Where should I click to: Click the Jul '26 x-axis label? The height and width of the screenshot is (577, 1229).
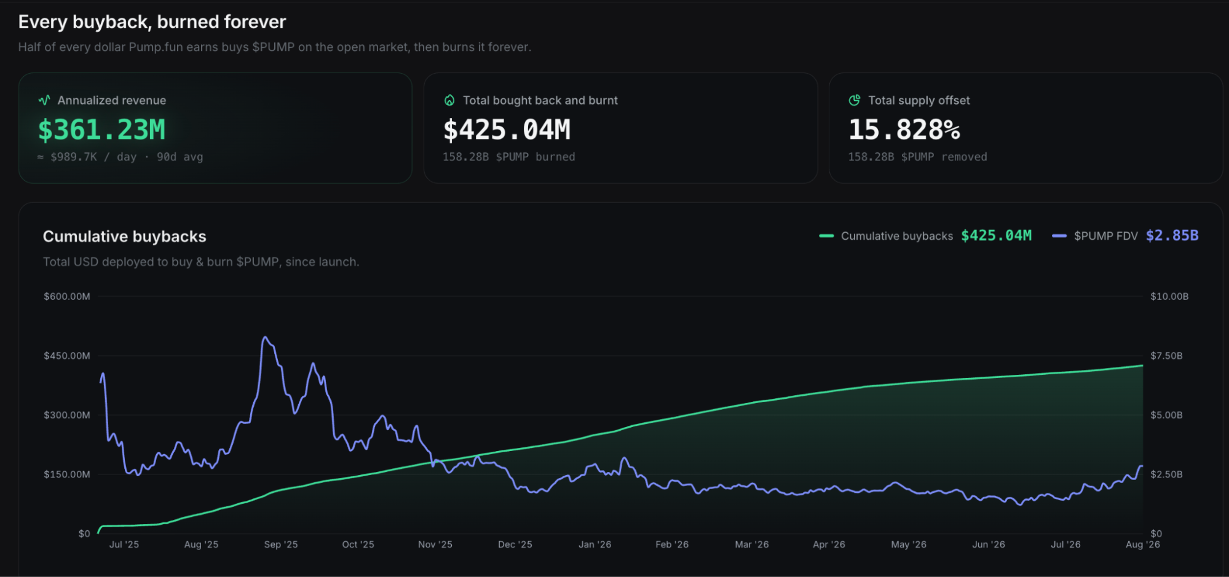click(1065, 544)
